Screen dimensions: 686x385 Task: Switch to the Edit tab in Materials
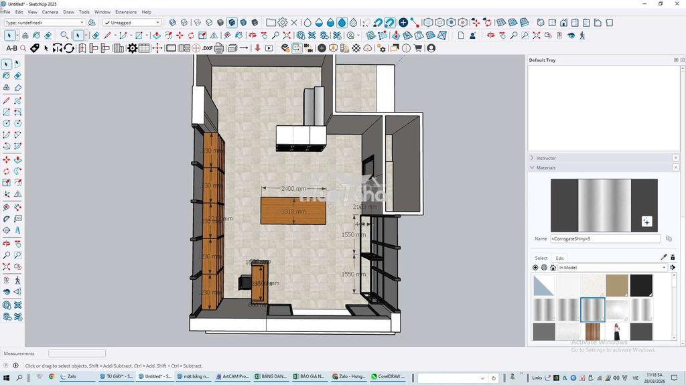(x=559, y=258)
